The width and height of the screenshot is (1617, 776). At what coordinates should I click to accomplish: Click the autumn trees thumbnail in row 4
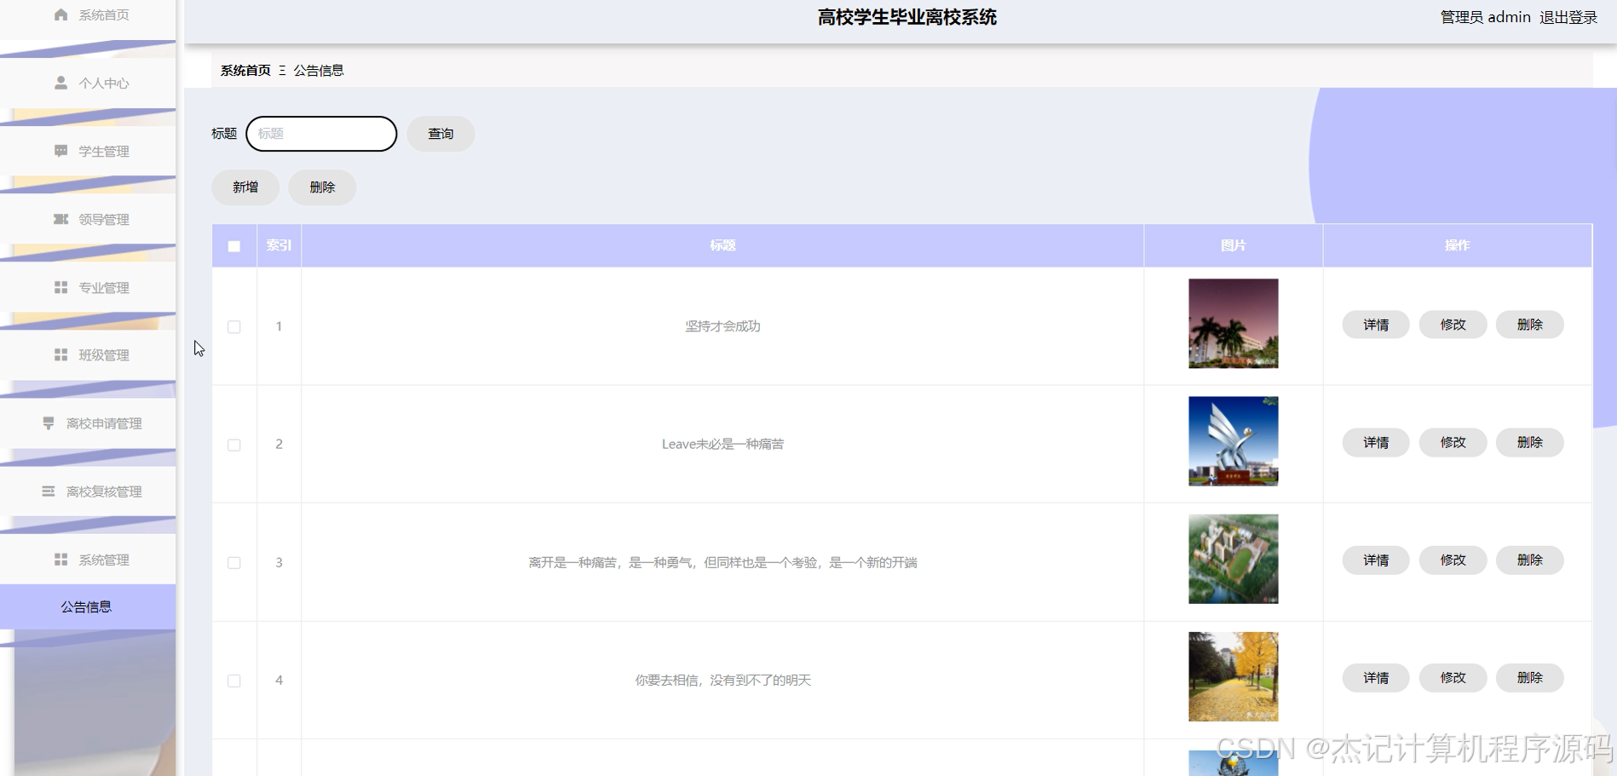(1234, 676)
